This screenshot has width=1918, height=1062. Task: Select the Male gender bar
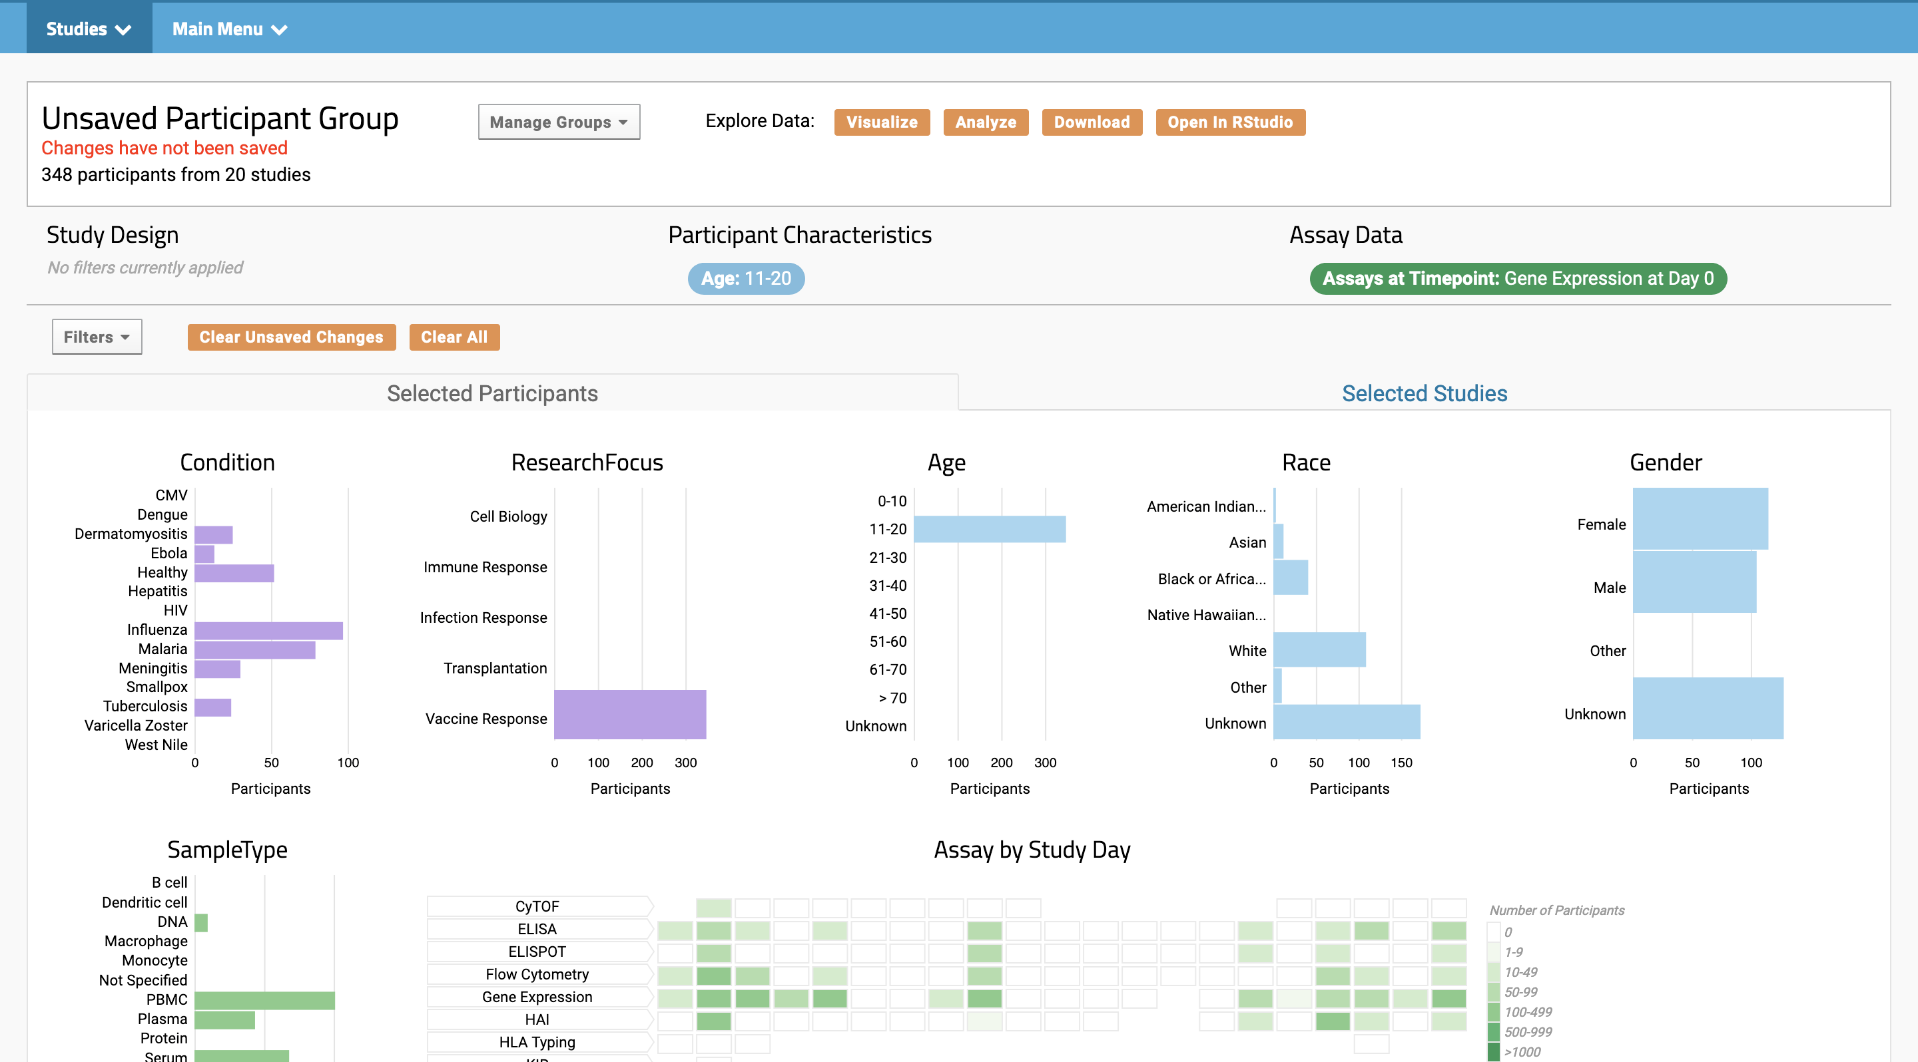tap(1694, 582)
